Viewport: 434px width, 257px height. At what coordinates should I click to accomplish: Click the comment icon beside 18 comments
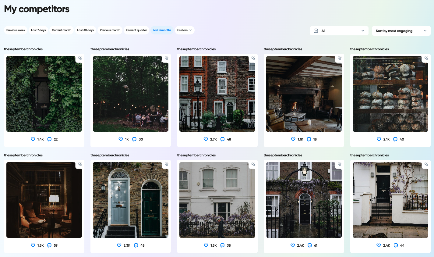(x=309, y=139)
